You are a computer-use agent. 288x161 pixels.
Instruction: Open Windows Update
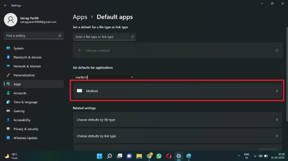(x=34, y=138)
